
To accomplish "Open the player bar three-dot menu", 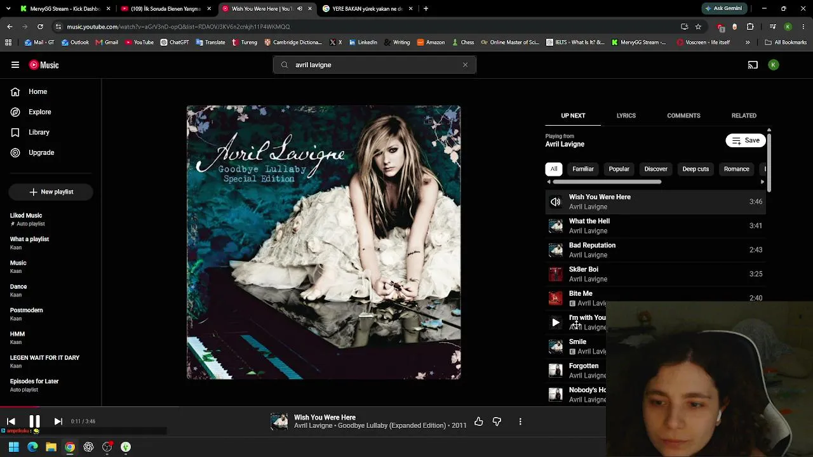I will (x=520, y=421).
